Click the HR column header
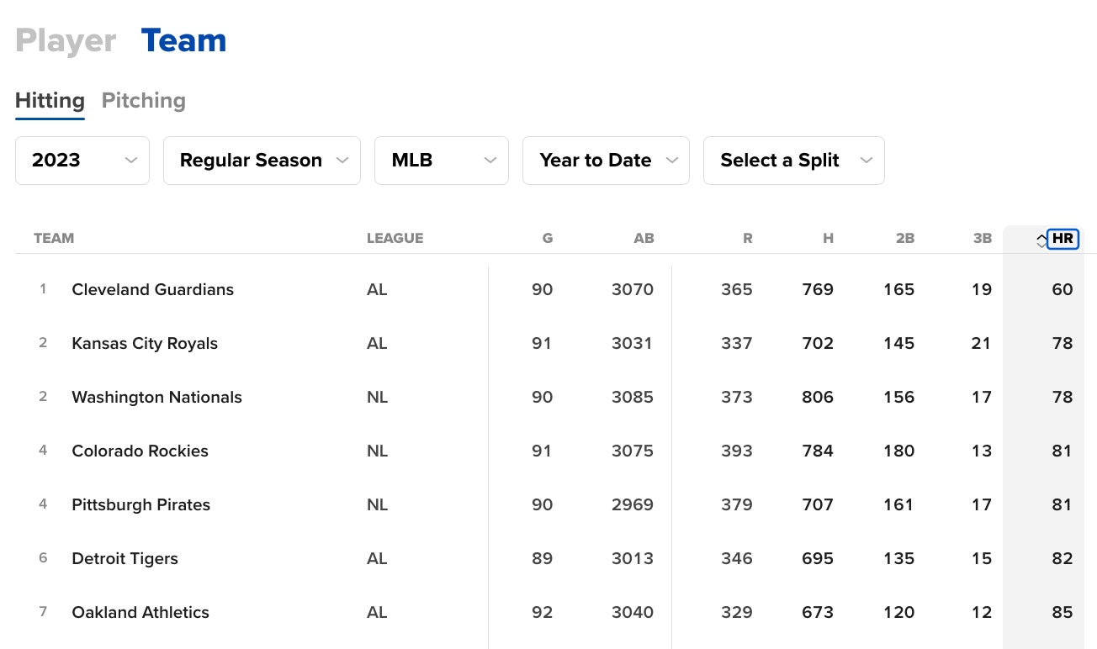1097x649 pixels. click(1063, 239)
